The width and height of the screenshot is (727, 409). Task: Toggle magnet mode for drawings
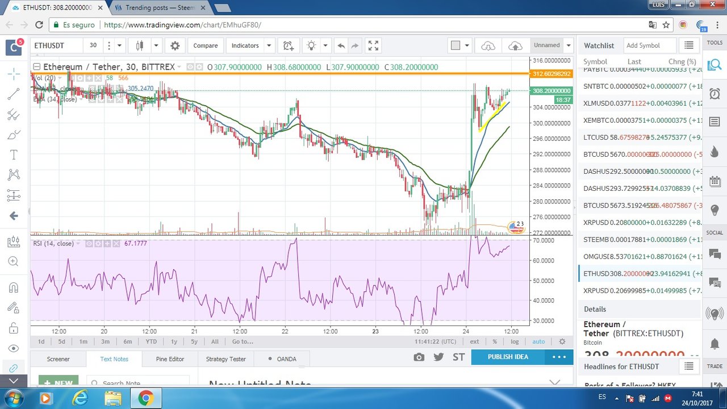14,287
